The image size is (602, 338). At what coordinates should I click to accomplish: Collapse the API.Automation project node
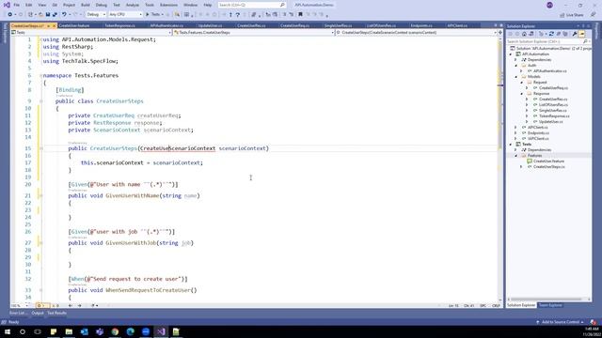511,54
